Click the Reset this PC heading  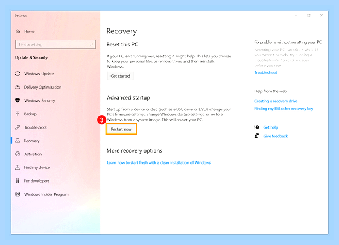tap(122, 44)
